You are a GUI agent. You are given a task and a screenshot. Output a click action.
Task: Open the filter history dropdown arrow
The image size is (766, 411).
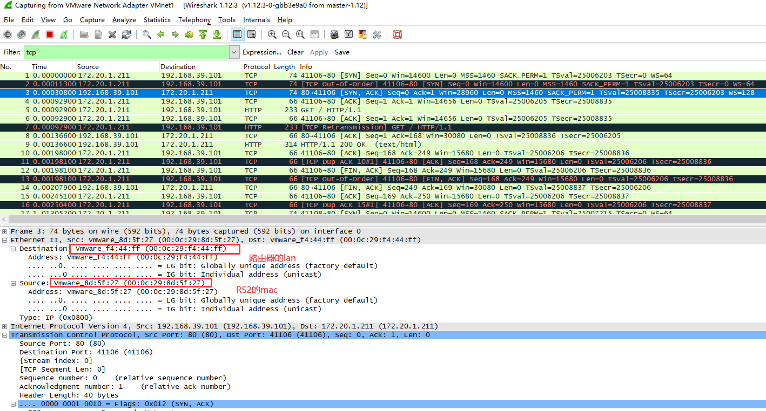pyautogui.click(x=234, y=52)
